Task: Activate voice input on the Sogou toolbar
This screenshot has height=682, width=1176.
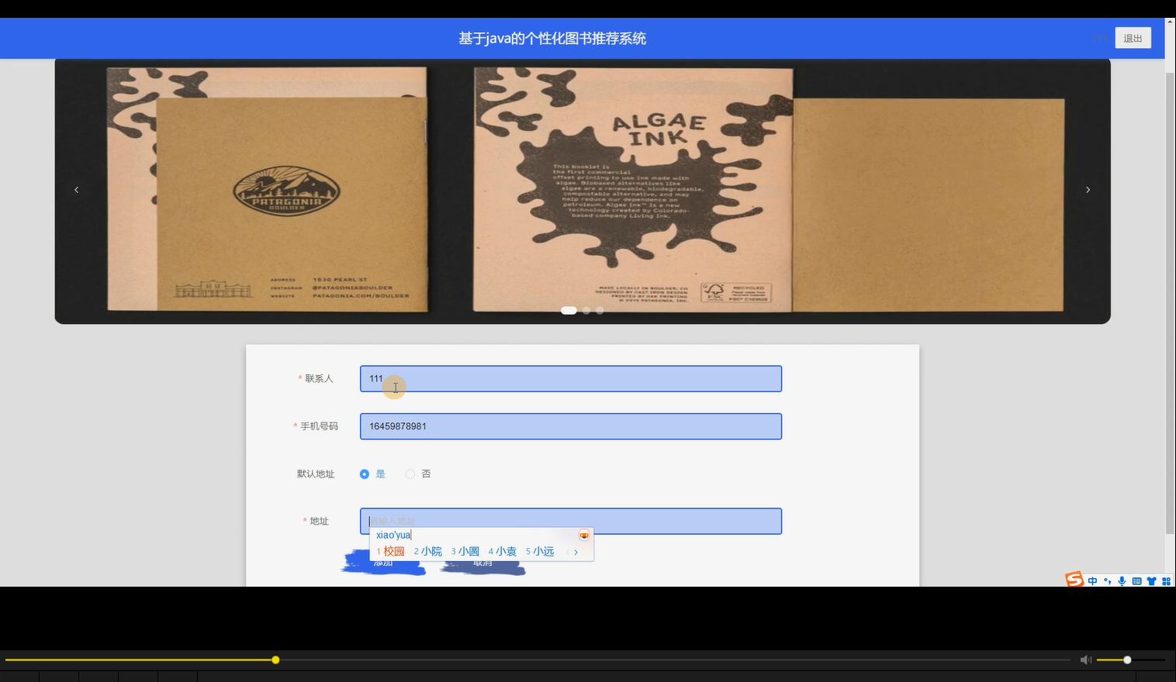Action: (1122, 580)
